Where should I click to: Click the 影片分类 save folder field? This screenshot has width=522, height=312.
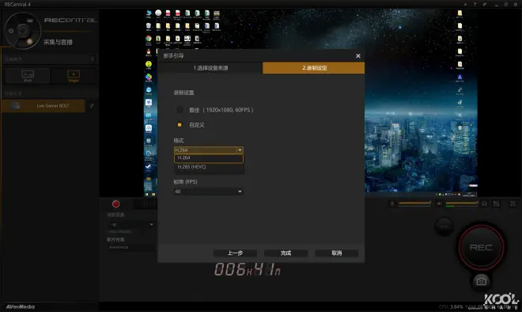point(131,247)
